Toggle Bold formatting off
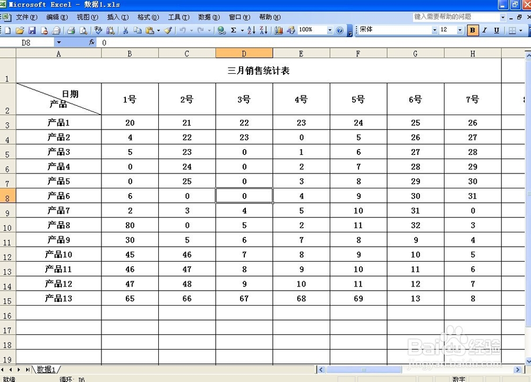Image resolution: width=531 pixels, height=382 pixels. [x=472, y=30]
